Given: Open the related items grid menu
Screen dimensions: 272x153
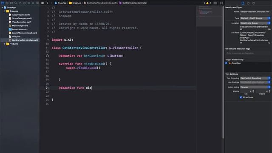Looking at the screenshot, I should click(x=42, y=3).
